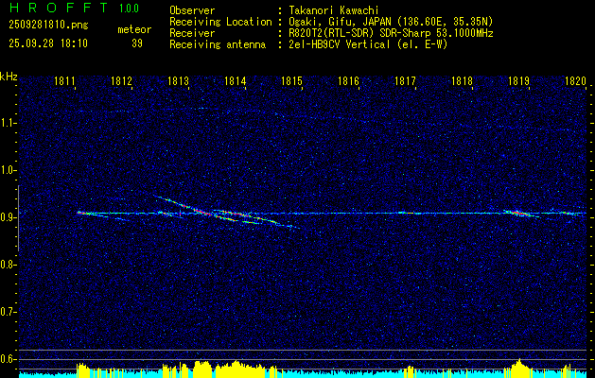Click the 0.6 kHz axis label
This screenshot has height=378, width=595.
(7, 359)
